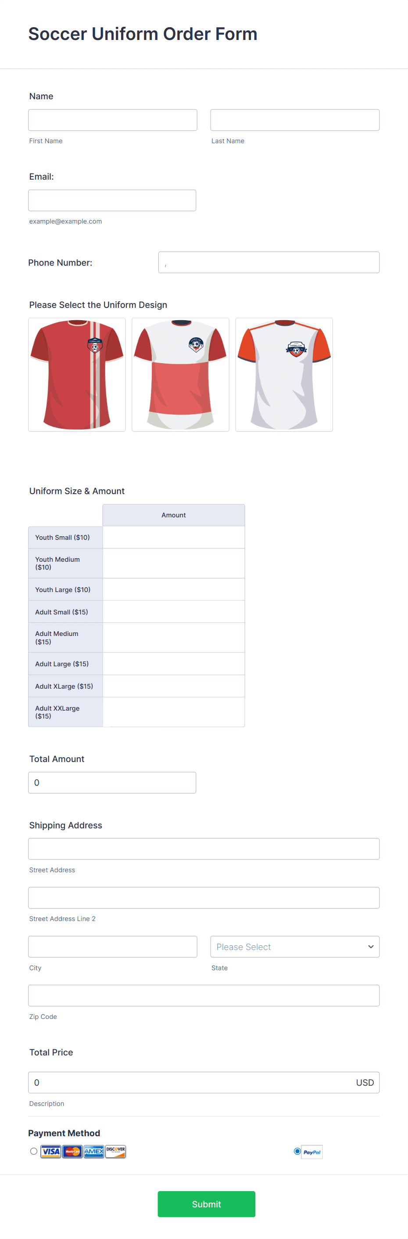Select the Visa card icon
The width and height of the screenshot is (408, 1239).
point(49,1152)
